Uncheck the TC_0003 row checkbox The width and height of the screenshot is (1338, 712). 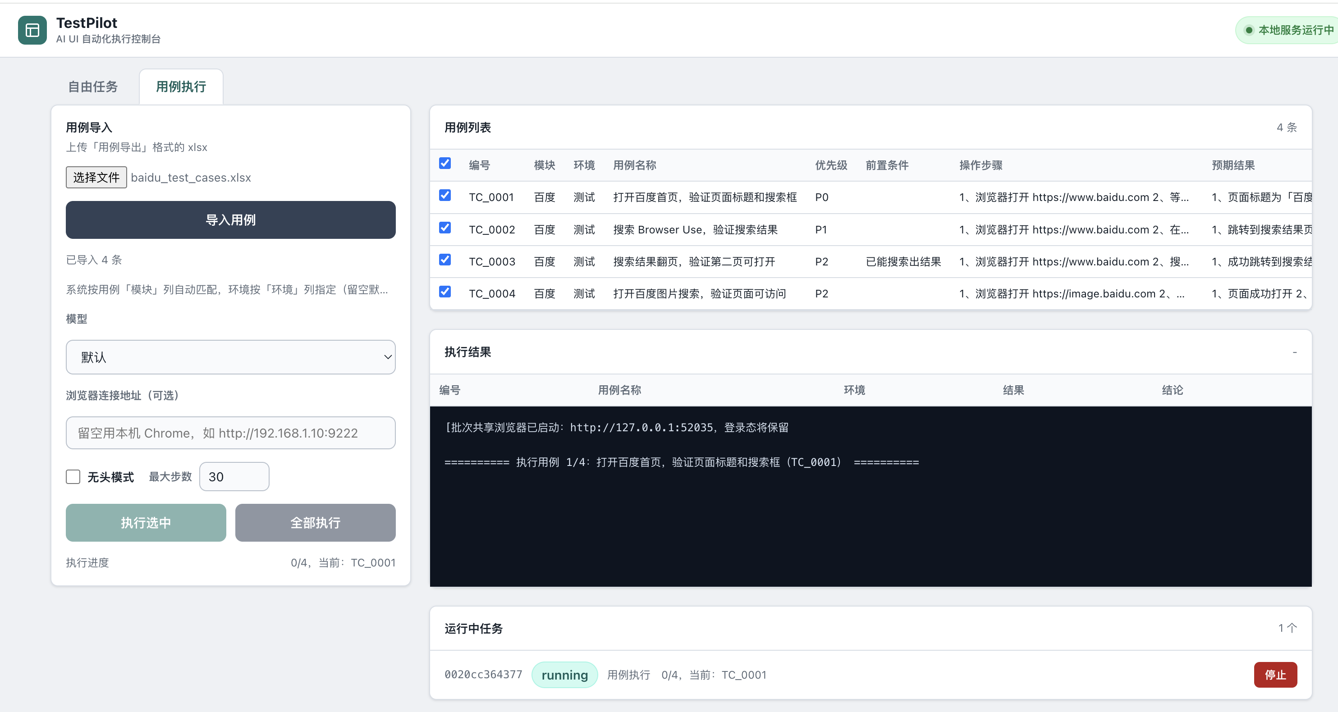(444, 260)
